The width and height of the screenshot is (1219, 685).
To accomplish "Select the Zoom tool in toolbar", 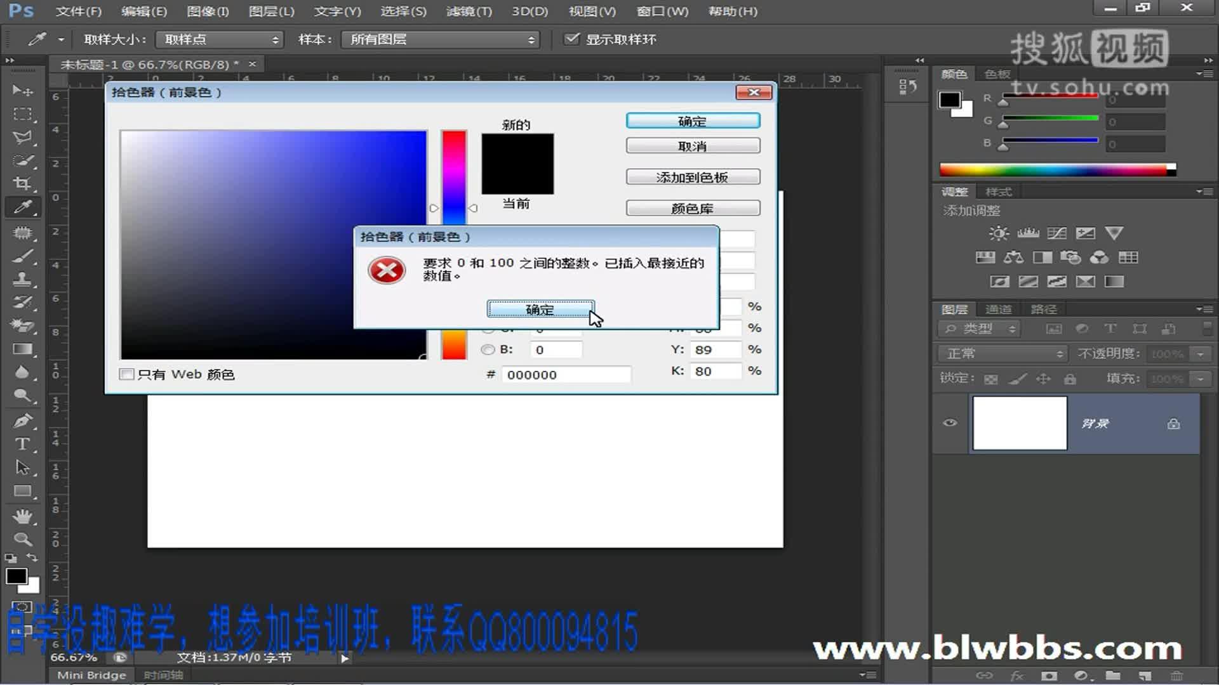I will pyautogui.click(x=22, y=540).
